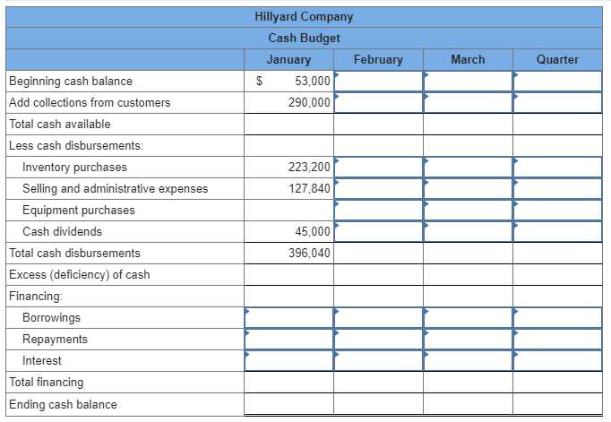Select Quarter equipment purchases input
Screen dimensions: 611x422
[557, 210]
